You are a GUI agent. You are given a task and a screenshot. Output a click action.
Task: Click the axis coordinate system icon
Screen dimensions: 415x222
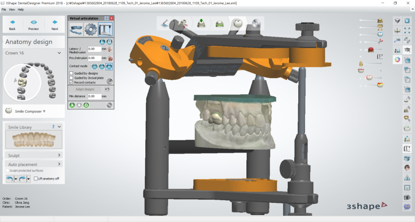coord(397,31)
